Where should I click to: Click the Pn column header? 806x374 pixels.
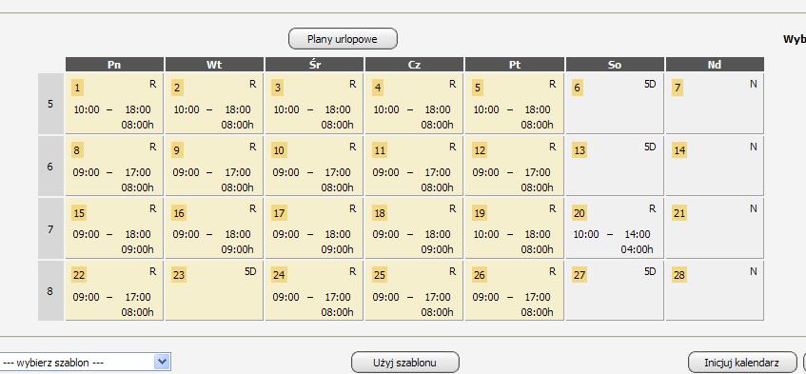114,65
